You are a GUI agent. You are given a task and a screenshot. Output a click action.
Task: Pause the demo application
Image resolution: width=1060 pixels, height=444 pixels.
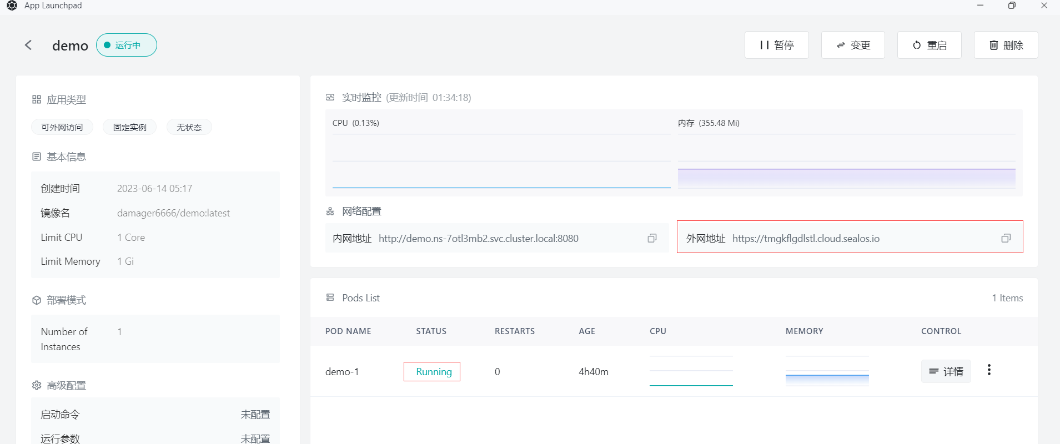[776, 45]
